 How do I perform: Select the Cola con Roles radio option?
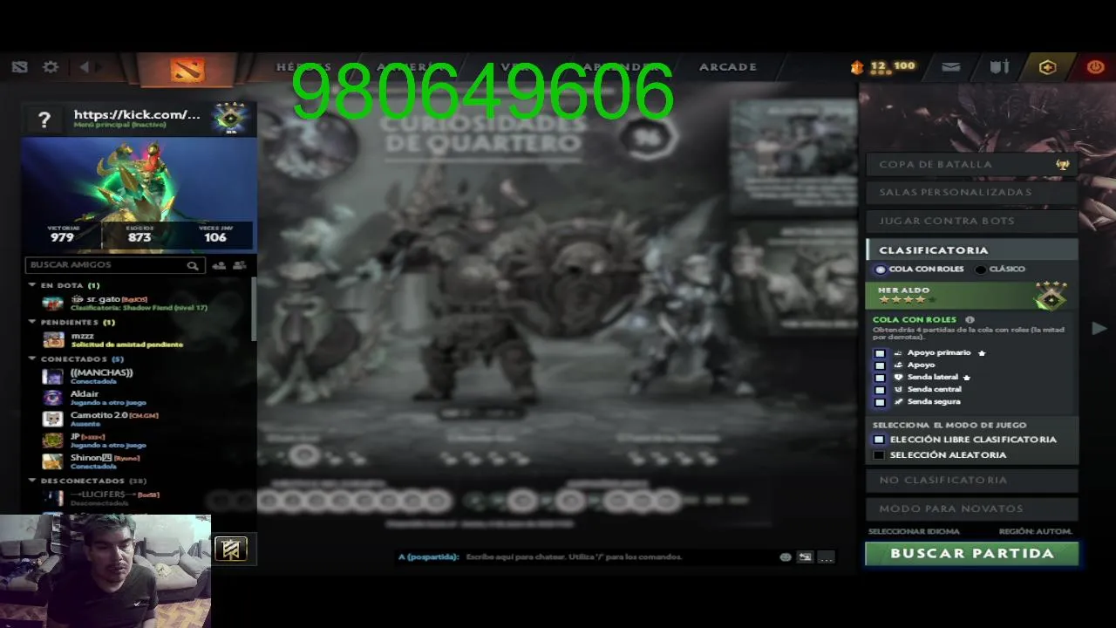pyautogui.click(x=881, y=270)
